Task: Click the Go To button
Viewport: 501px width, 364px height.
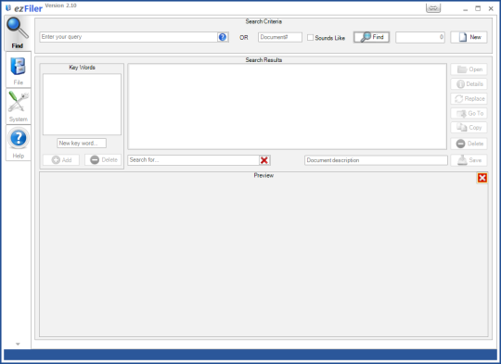Action: 469,113
